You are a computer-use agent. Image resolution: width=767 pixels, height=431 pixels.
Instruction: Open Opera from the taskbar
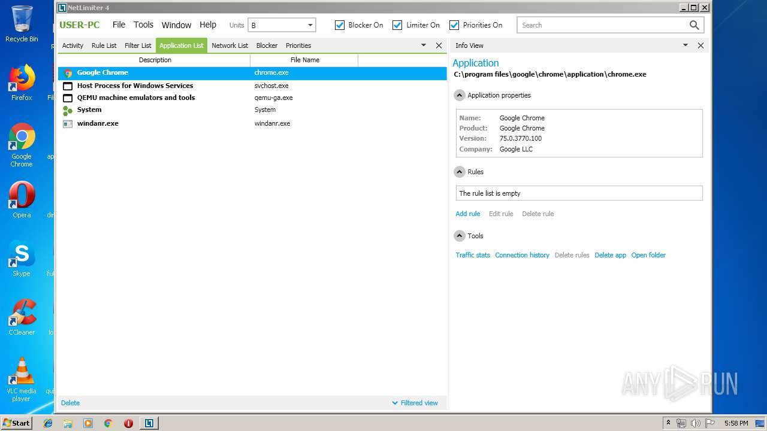(128, 423)
